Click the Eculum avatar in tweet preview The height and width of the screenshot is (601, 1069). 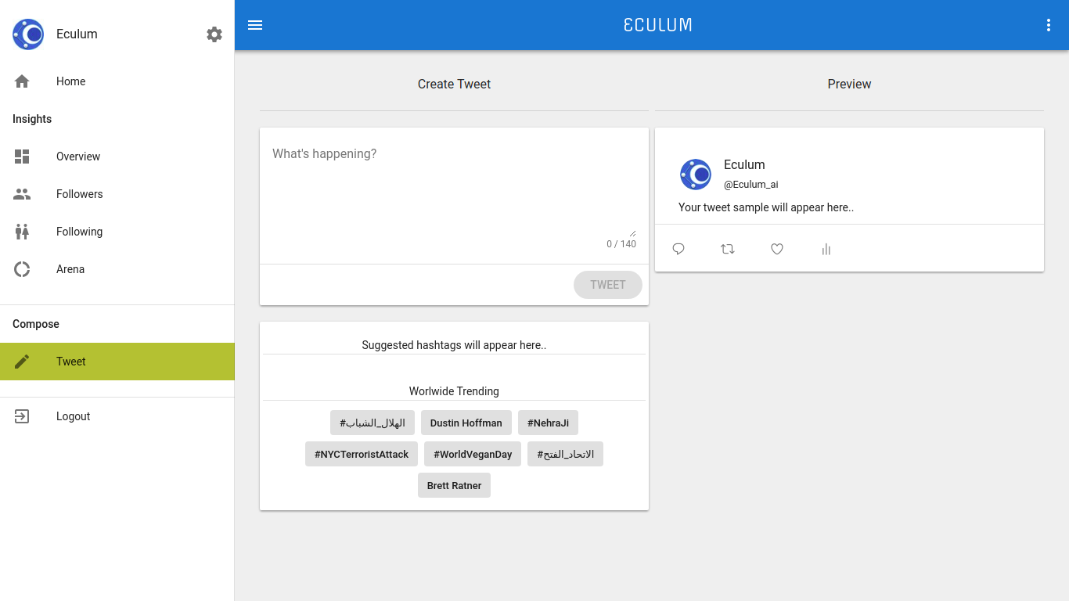point(696,175)
